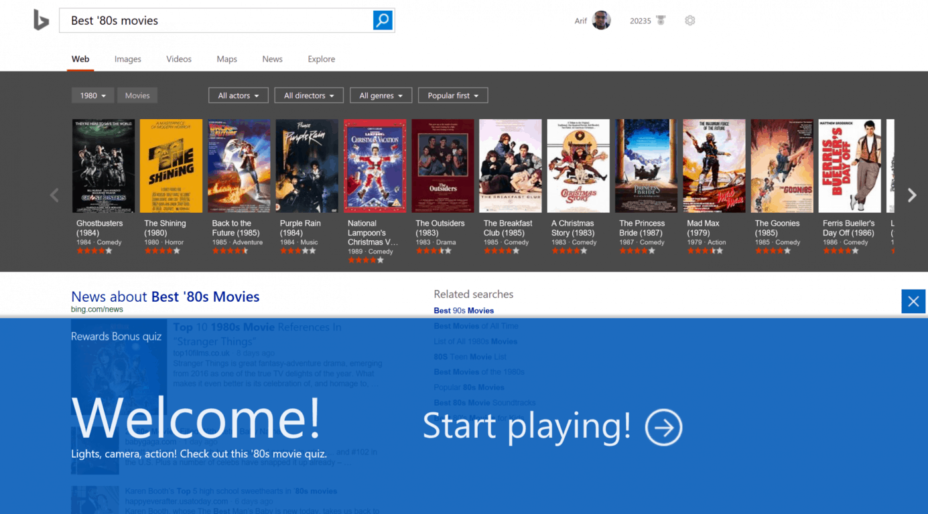Click The Goonies (1985) title

click(777, 228)
